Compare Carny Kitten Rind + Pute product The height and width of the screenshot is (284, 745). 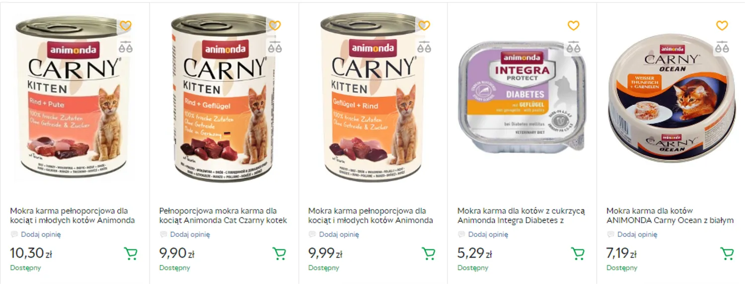pos(126,48)
